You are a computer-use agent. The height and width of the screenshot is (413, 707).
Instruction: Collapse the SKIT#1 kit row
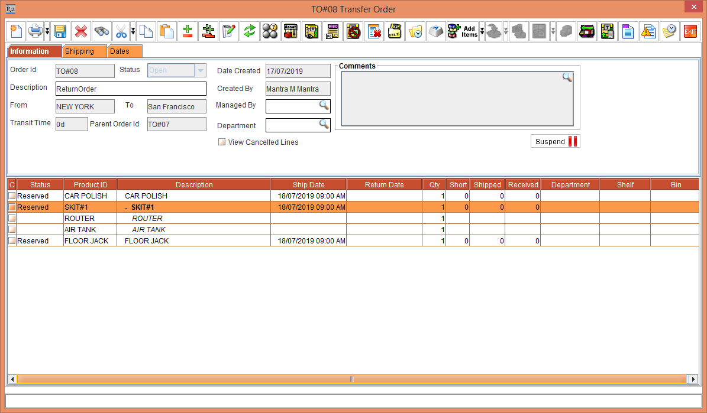pyautogui.click(x=127, y=207)
